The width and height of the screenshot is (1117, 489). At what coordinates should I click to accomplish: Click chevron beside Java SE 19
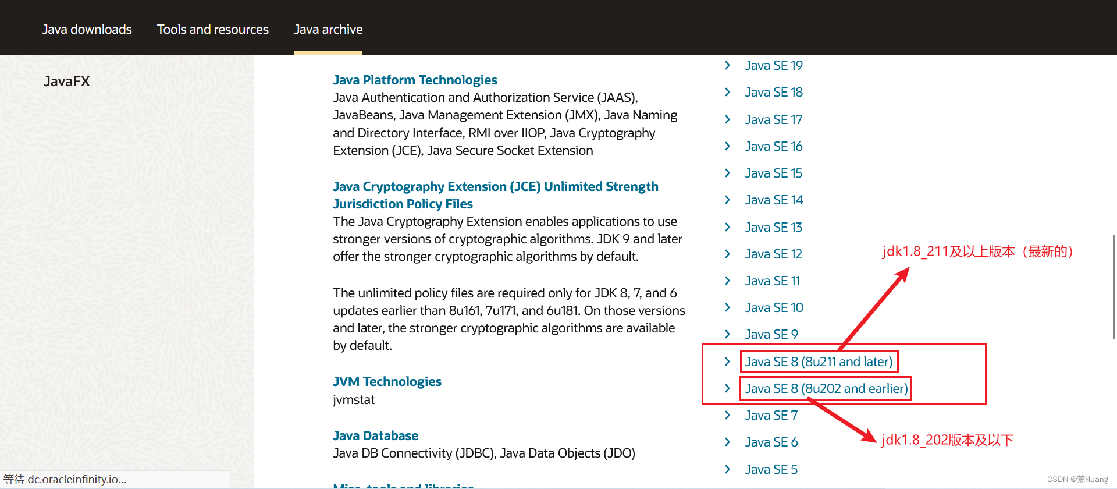point(727,65)
